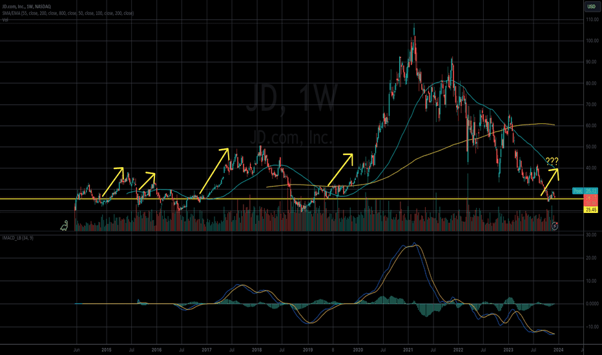Click the 110.00 price axis label
The height and width of the screenshot is (355, 602).
pos(592,19)
